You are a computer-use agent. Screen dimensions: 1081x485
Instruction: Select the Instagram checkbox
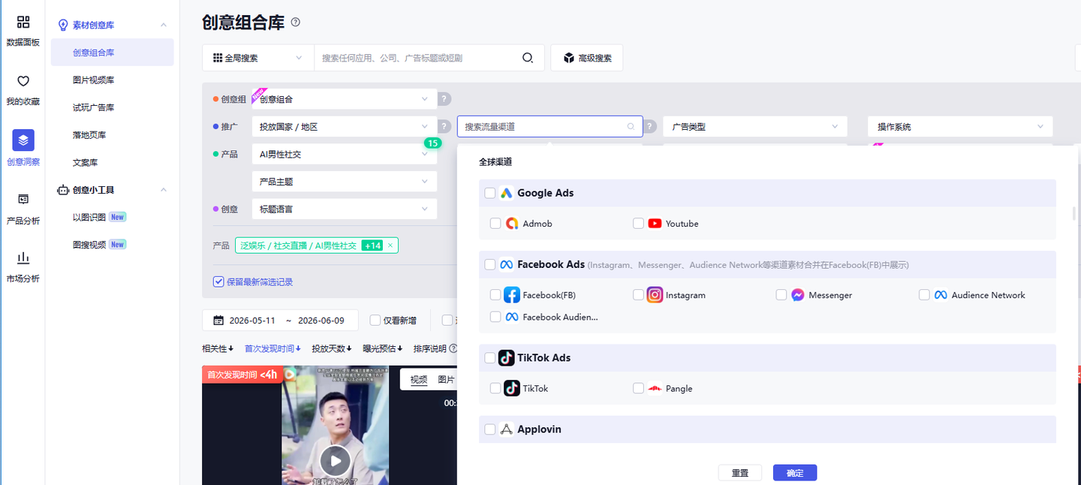point(638,295)
